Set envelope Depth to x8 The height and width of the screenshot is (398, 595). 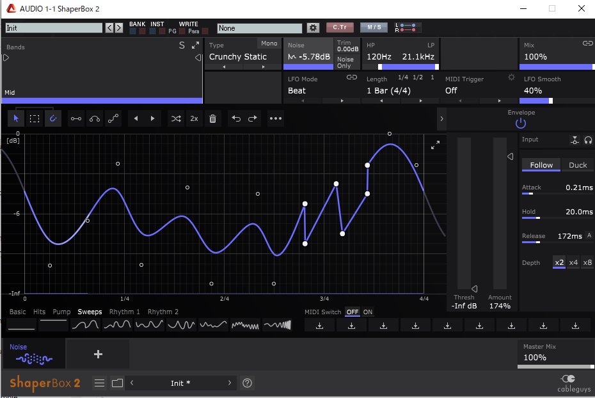(x=587, y=262)
